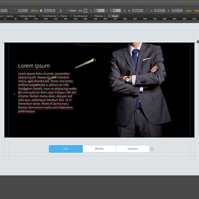This screenshot has height=199, width=199.
Task: Switch to the Pro Infocycler tab
Action: 81,16
